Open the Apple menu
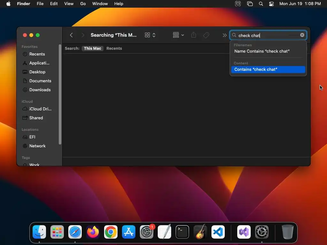Image resolution: width=327 pixels, height=245 pixels. pyautogui.click(x=8, y=4)
